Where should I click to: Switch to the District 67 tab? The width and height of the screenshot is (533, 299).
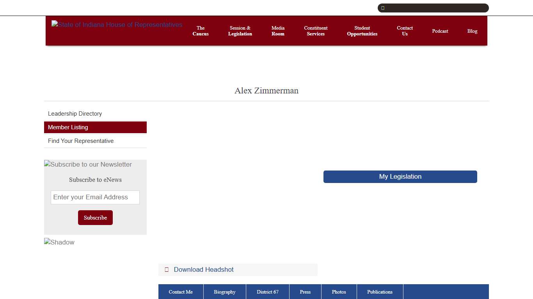click(268, 292)
